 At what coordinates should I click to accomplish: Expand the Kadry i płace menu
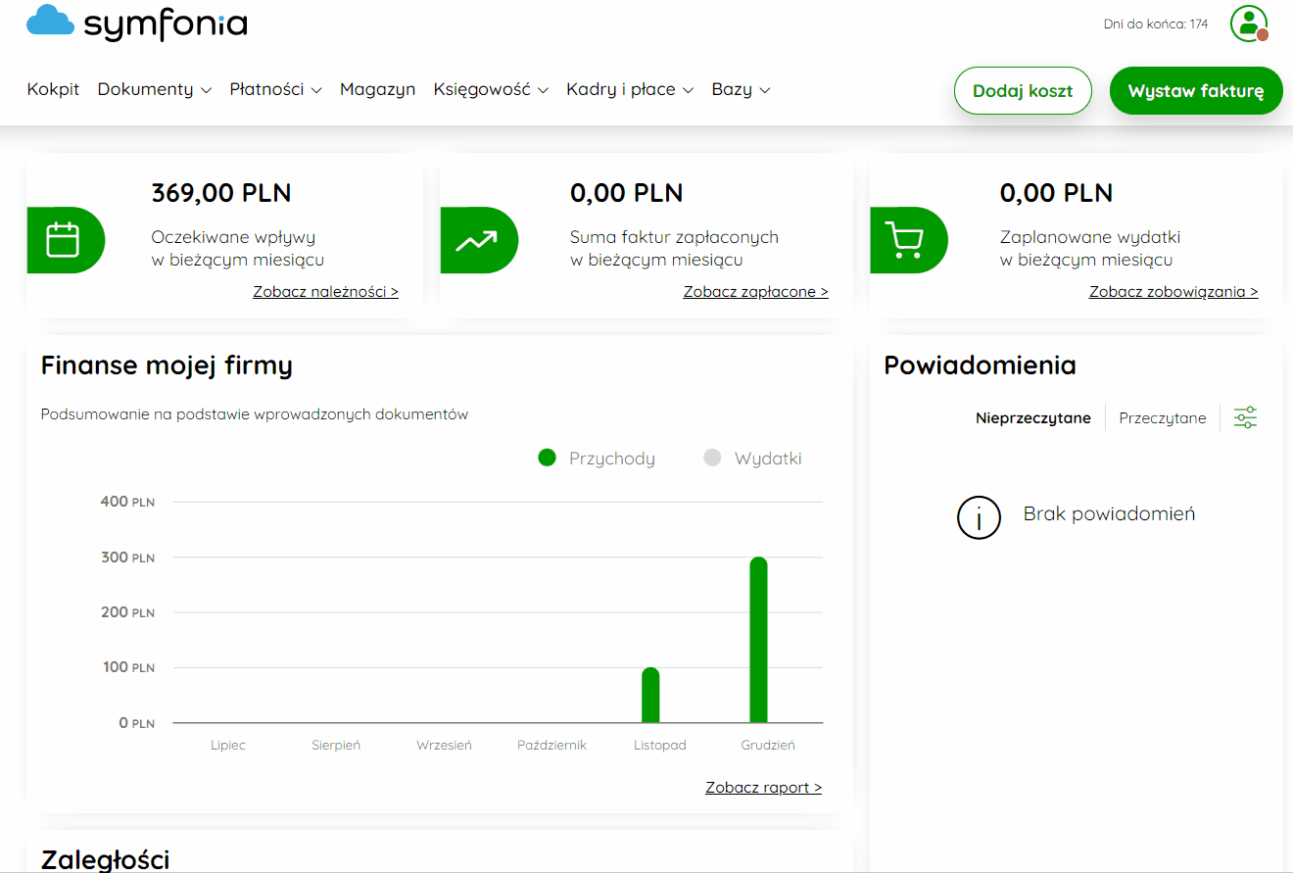630,89
